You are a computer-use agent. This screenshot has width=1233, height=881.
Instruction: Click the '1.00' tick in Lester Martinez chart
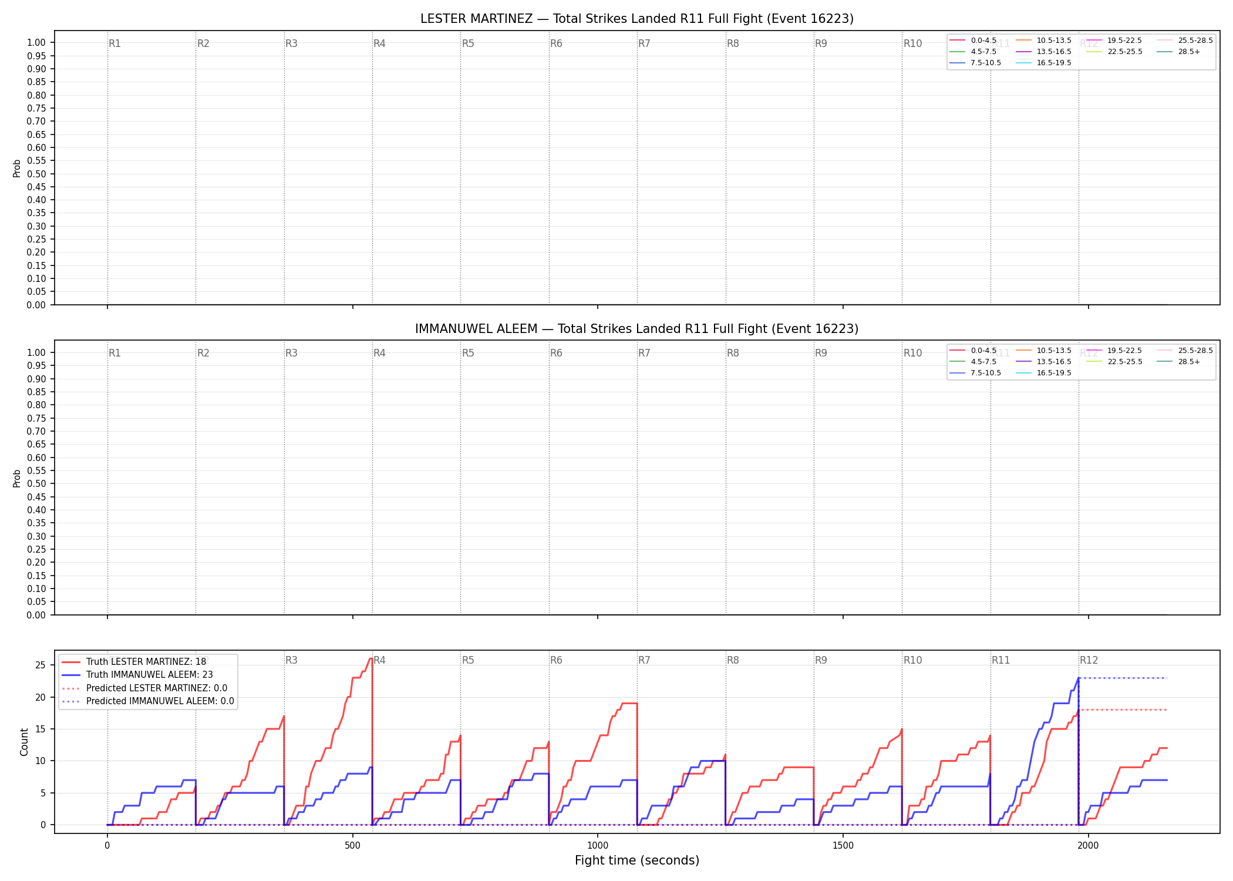coord(36,42)
